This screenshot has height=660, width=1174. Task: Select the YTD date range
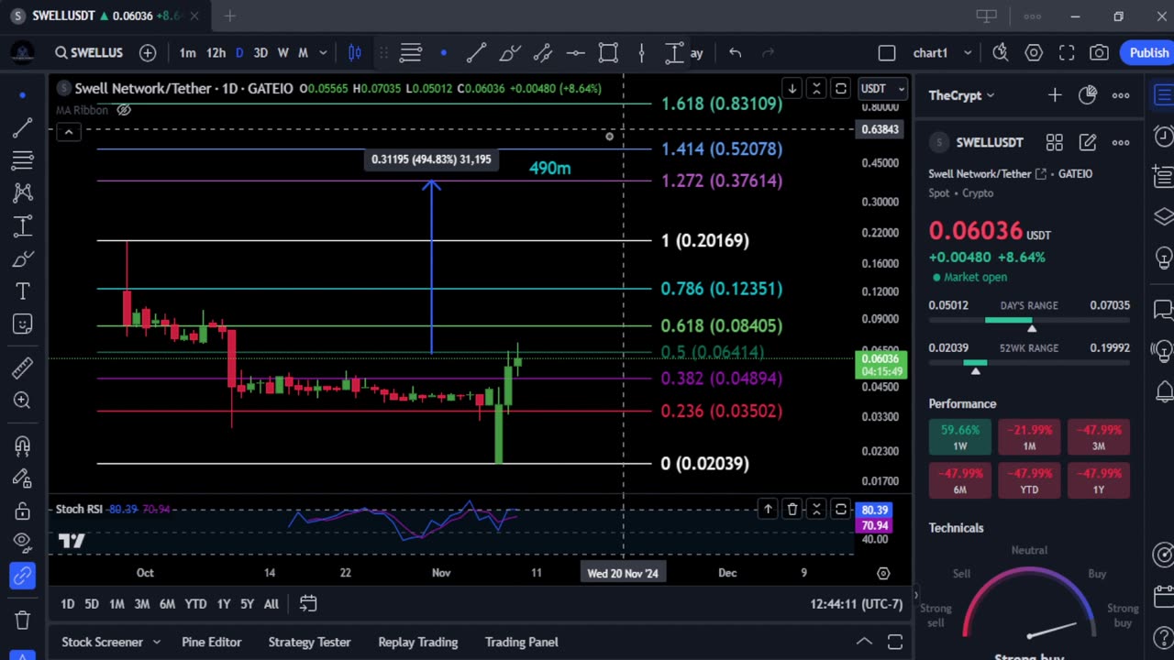pyautogui.click(x=195, y=604)
